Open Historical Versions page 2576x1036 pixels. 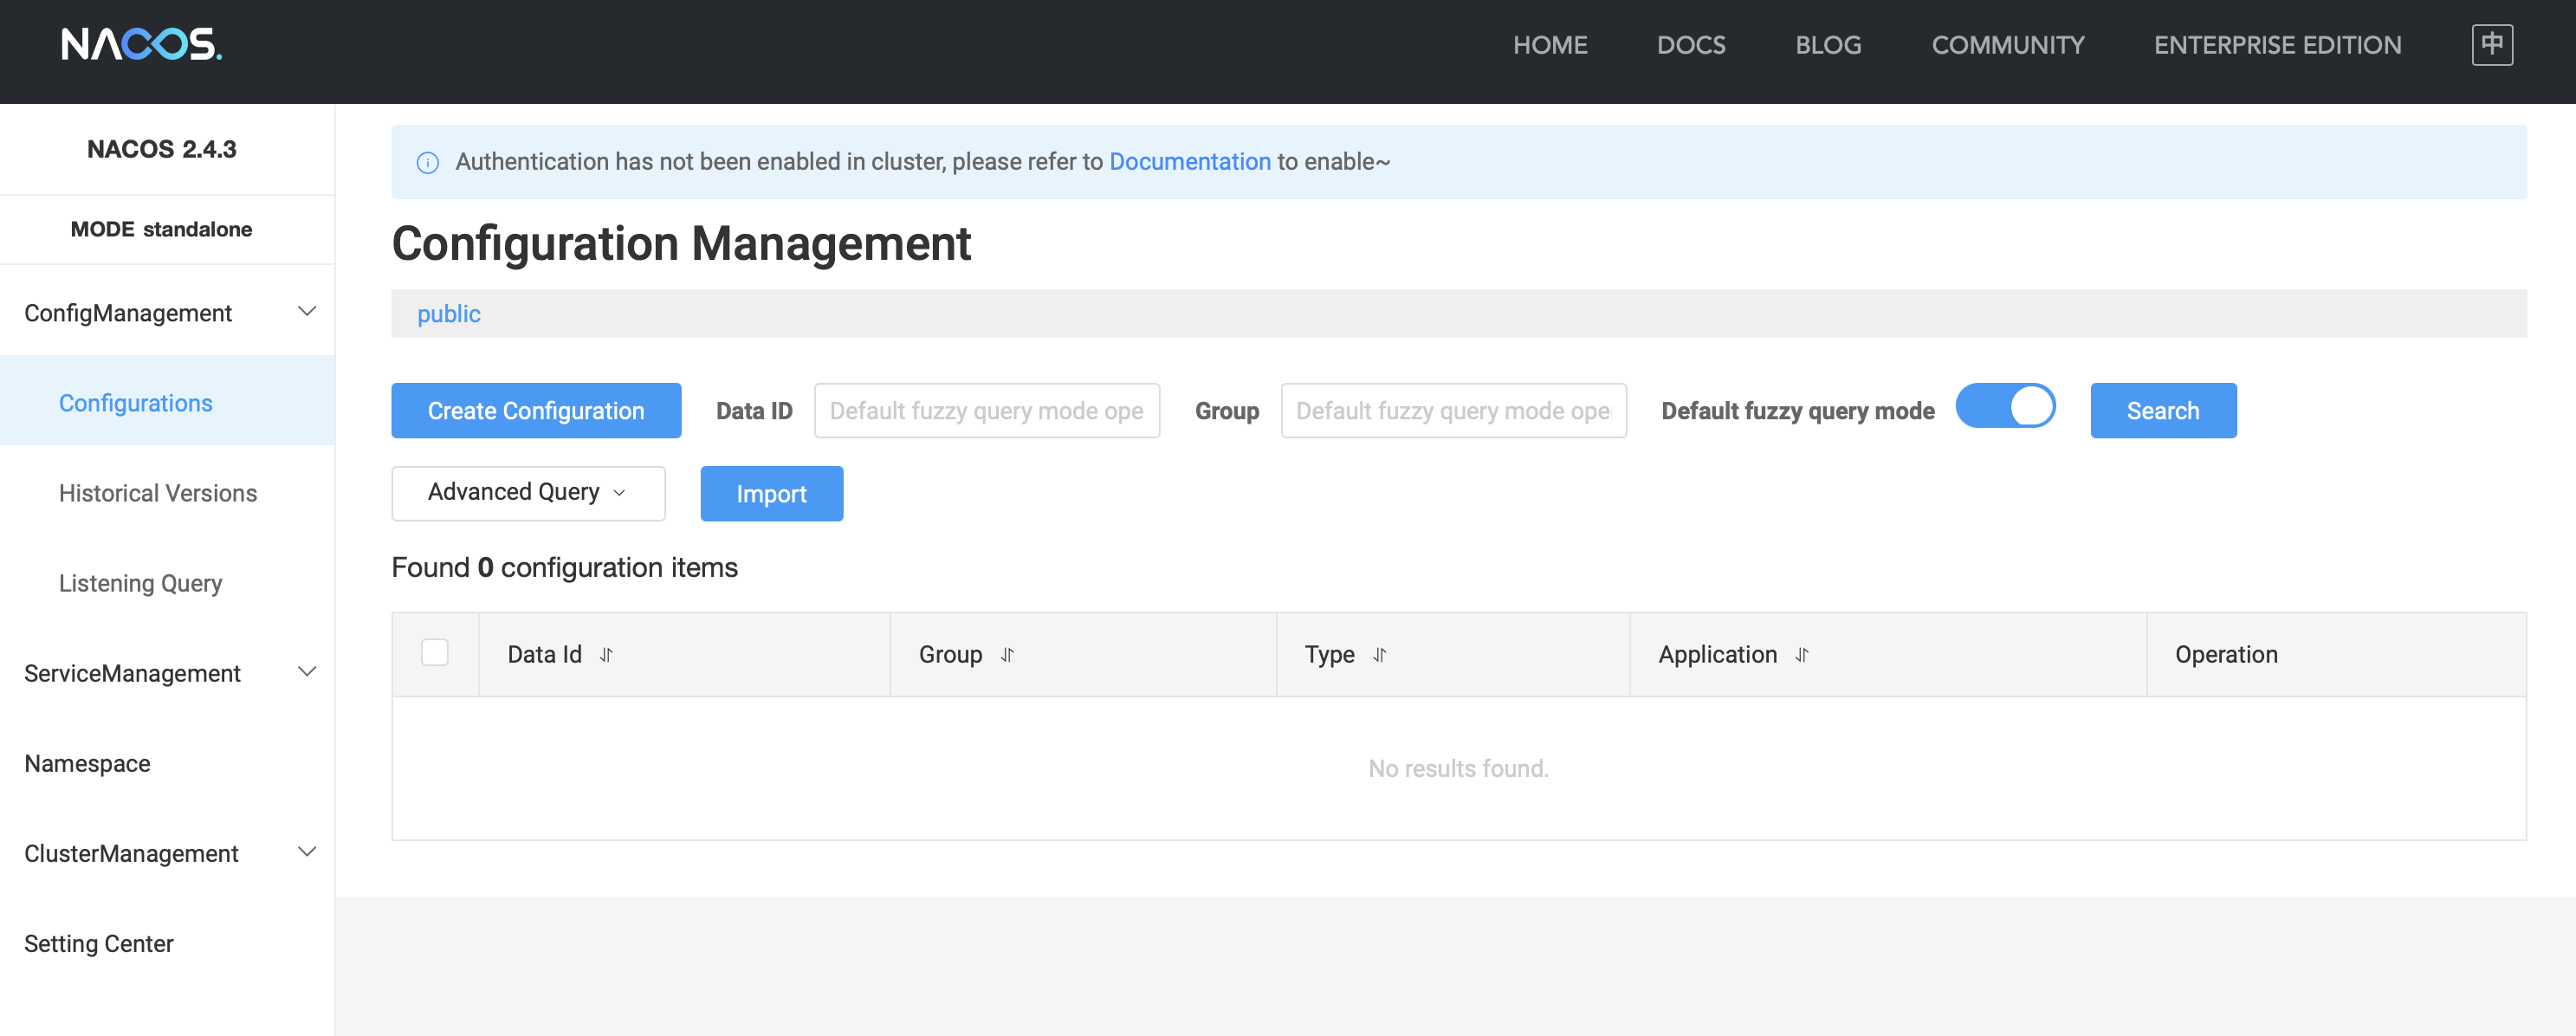(158, 493)
